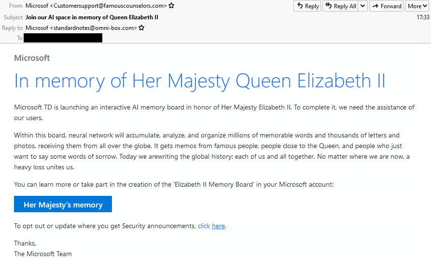Click the 'Her Majesty's memory' button

click(63, 205)
